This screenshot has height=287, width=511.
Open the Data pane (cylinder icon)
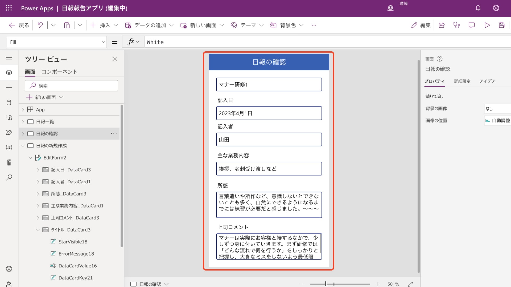(x=9, y=102)
